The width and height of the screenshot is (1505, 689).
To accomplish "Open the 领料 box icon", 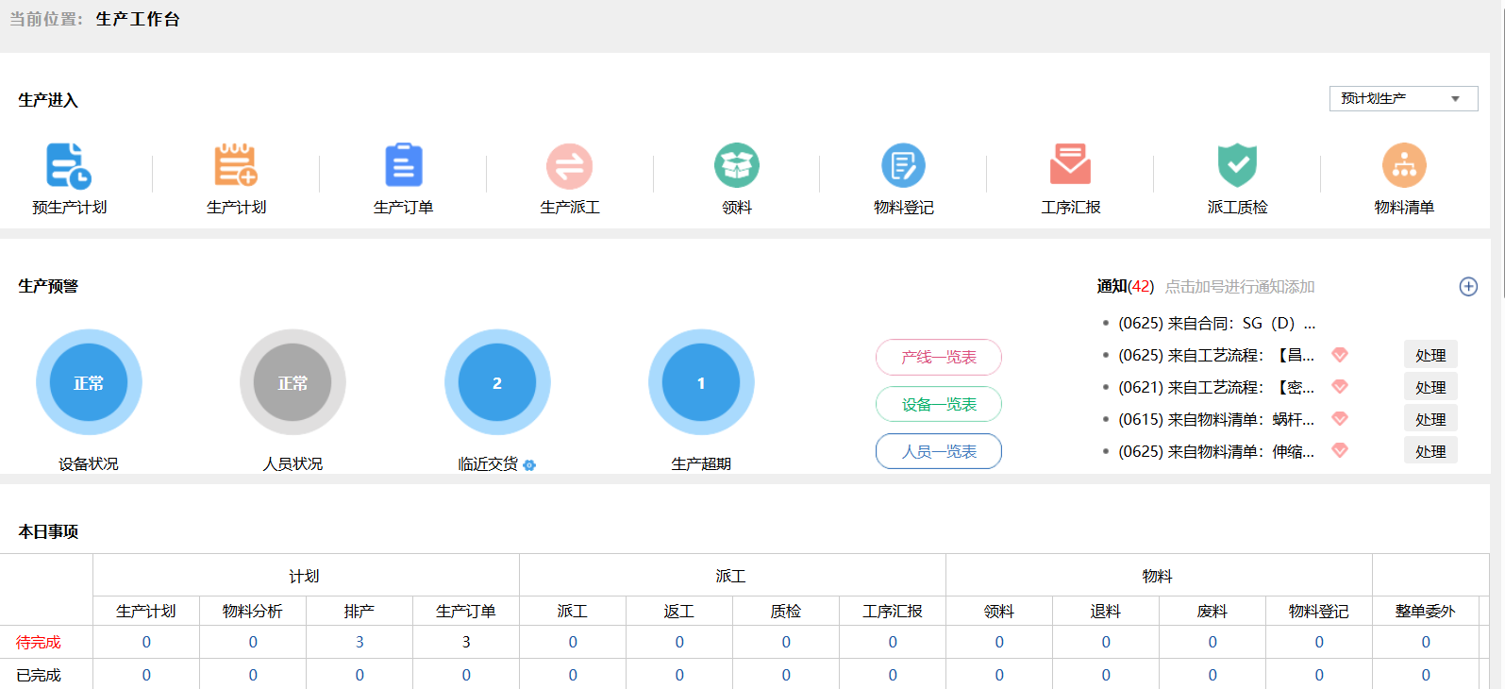I will (x=737, y=166).
